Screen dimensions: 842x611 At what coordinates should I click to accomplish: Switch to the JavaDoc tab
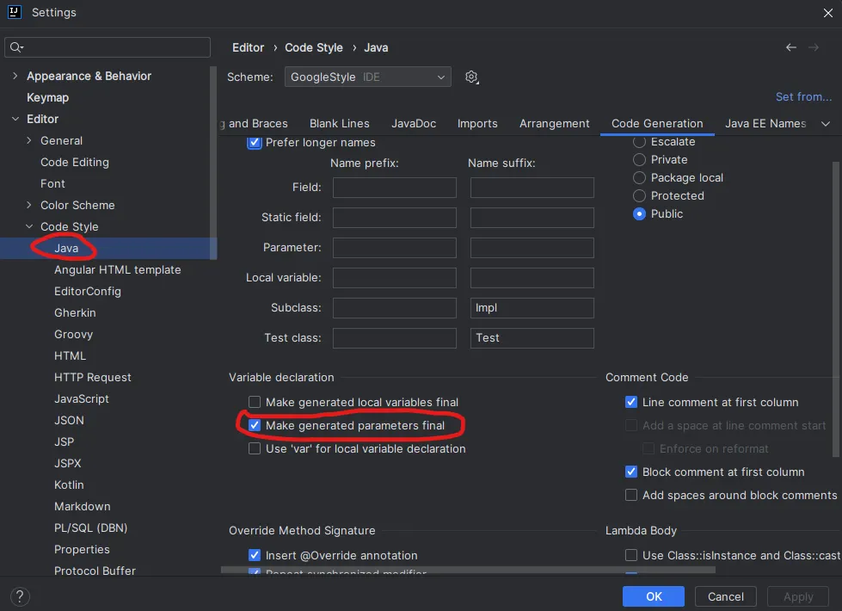(x=414, y=124)
